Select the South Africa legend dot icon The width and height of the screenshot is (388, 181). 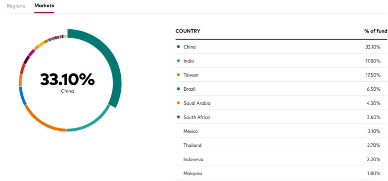178,117
